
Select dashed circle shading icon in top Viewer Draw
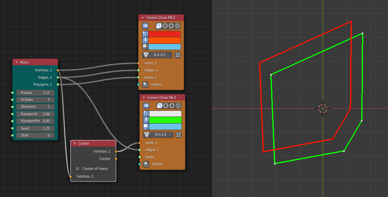(x=165, y=26)
